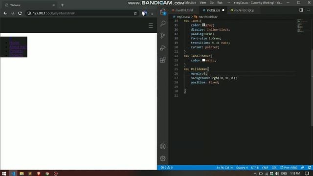Open ENG language indicator in system tray

[284, 174]
